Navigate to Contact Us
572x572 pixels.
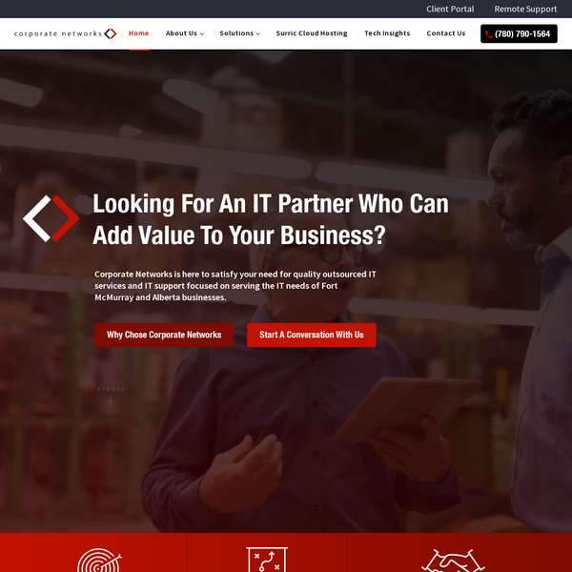point(446,33)
